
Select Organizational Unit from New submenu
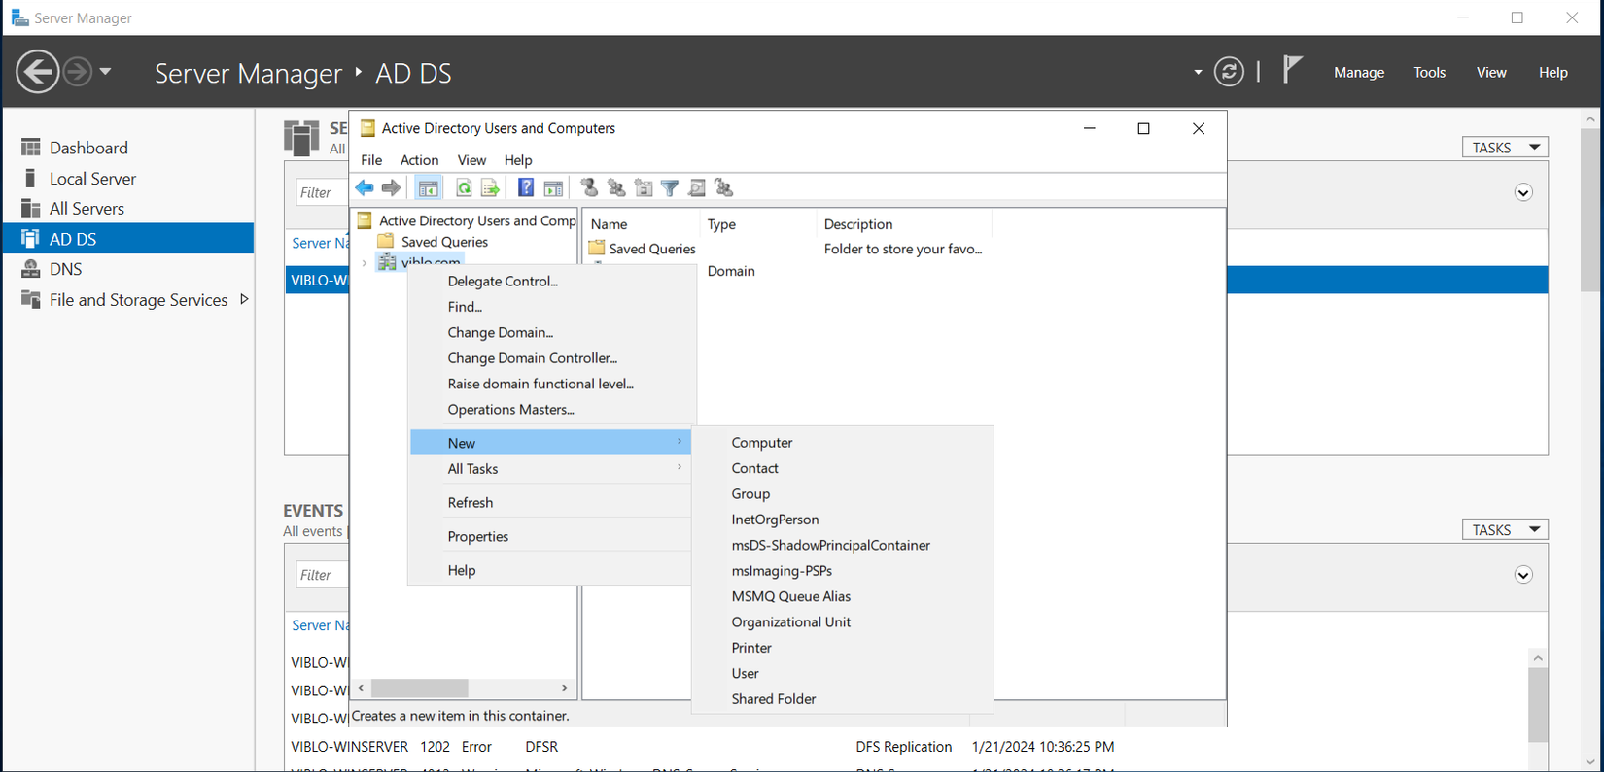coord(790,621)
